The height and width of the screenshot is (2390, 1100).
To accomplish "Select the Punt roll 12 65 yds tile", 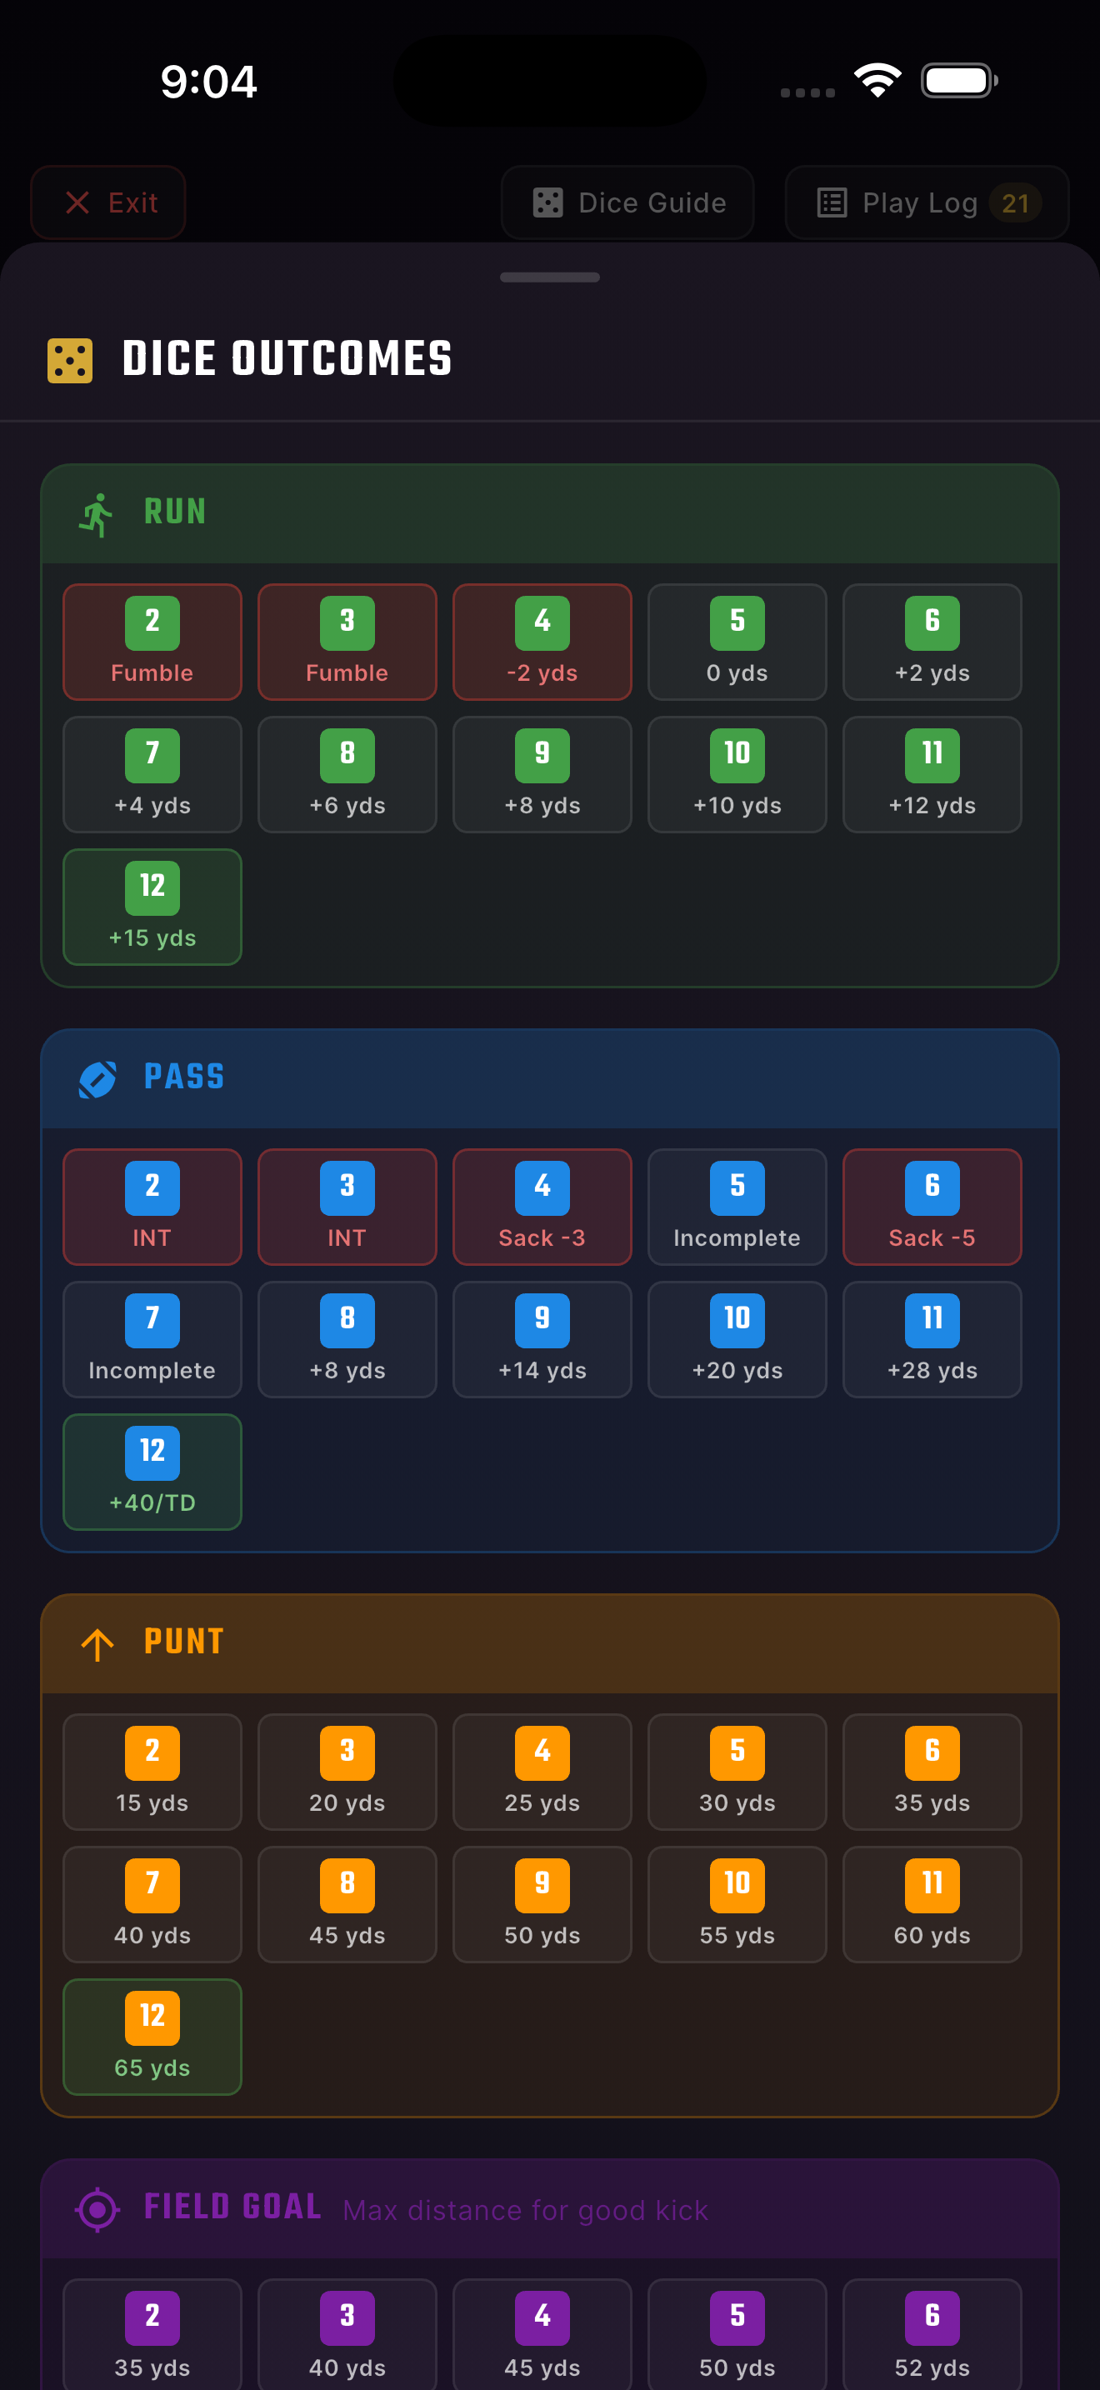I will 152,2037.
